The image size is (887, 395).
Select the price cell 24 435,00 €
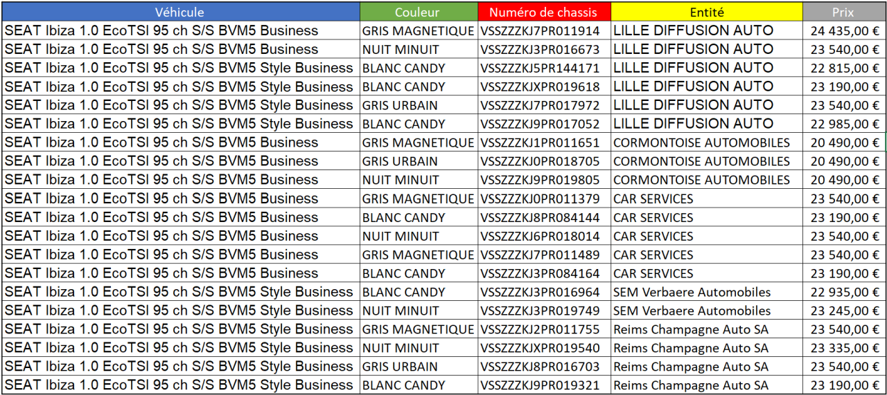click(843, 31)
